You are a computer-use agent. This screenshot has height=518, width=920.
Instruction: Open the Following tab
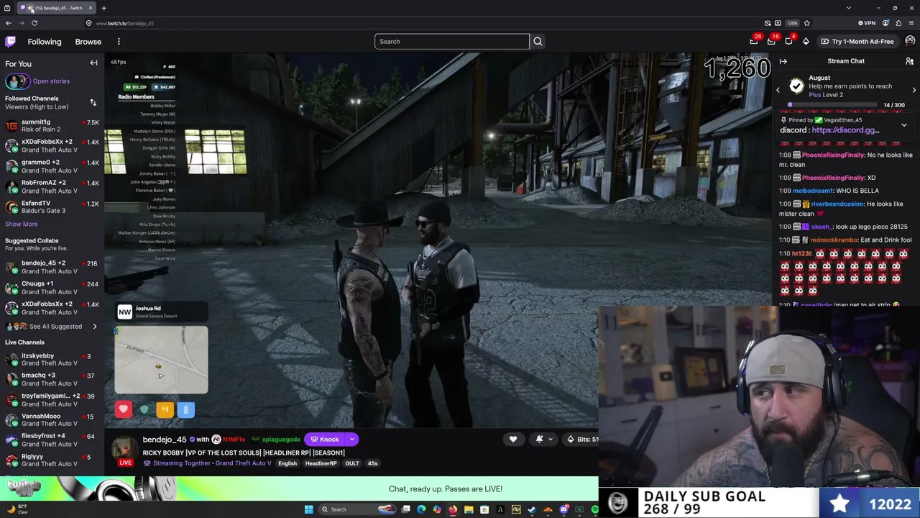click(45, 42)
